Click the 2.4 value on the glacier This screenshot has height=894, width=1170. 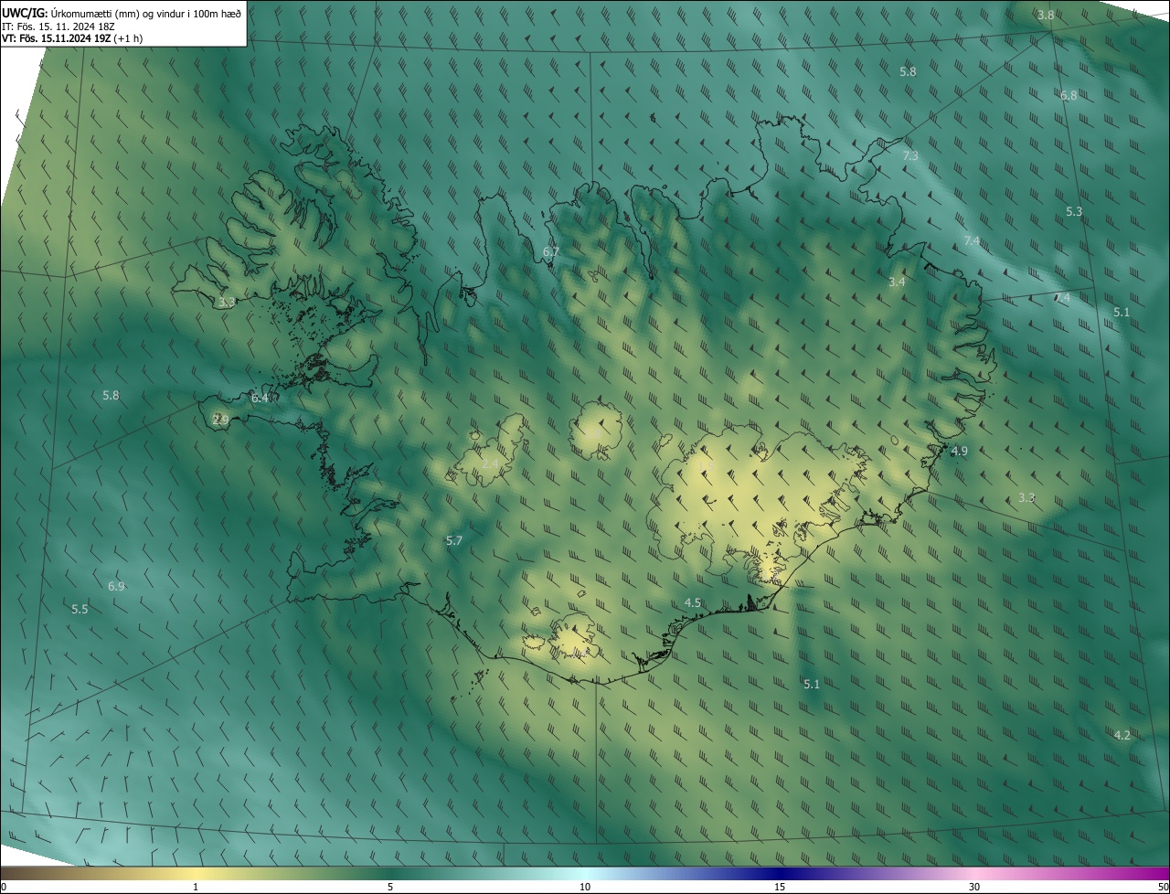pyautogui.click(x=491, y=464)
